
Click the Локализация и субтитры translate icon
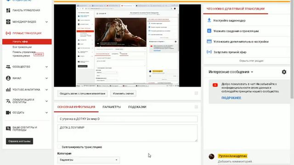(8, 101)
